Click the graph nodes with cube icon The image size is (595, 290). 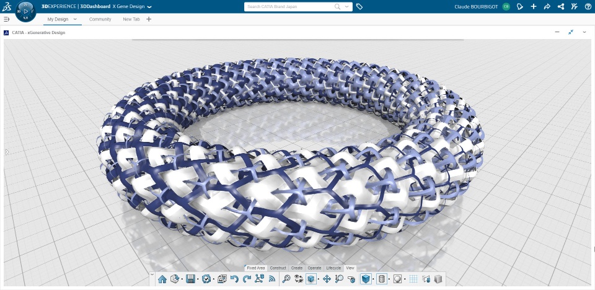[x=259, y=279]
